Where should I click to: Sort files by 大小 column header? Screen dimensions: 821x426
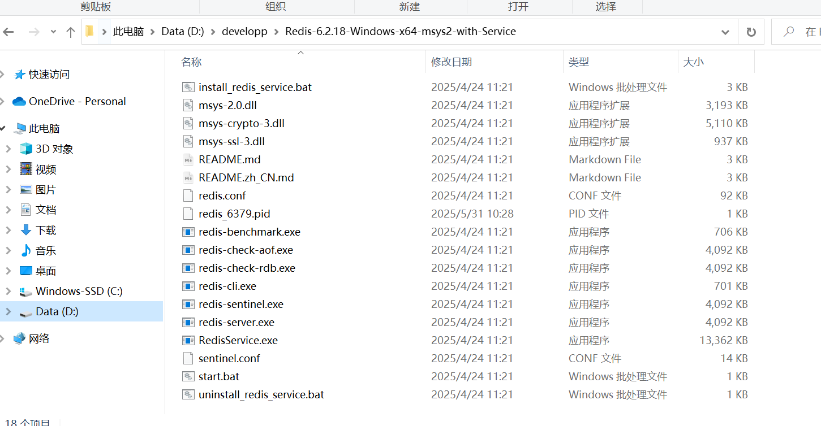(694, 62)
